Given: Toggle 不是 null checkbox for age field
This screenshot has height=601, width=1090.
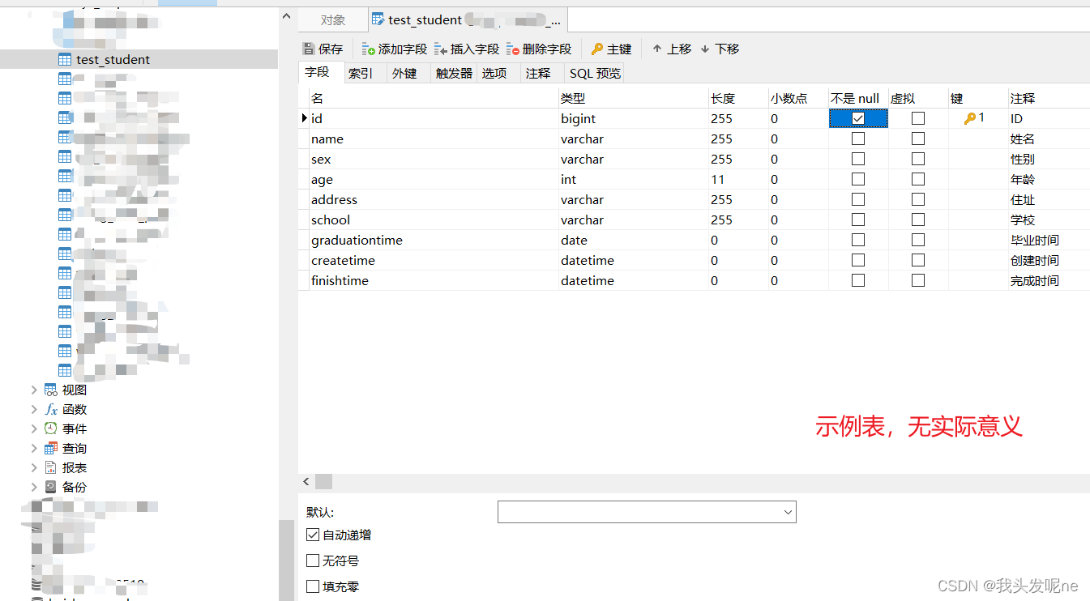Looking at the screenshot, I should click(858, 179).
